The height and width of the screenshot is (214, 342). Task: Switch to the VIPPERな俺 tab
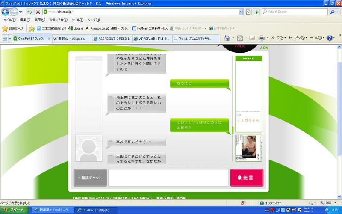(152, 39)
